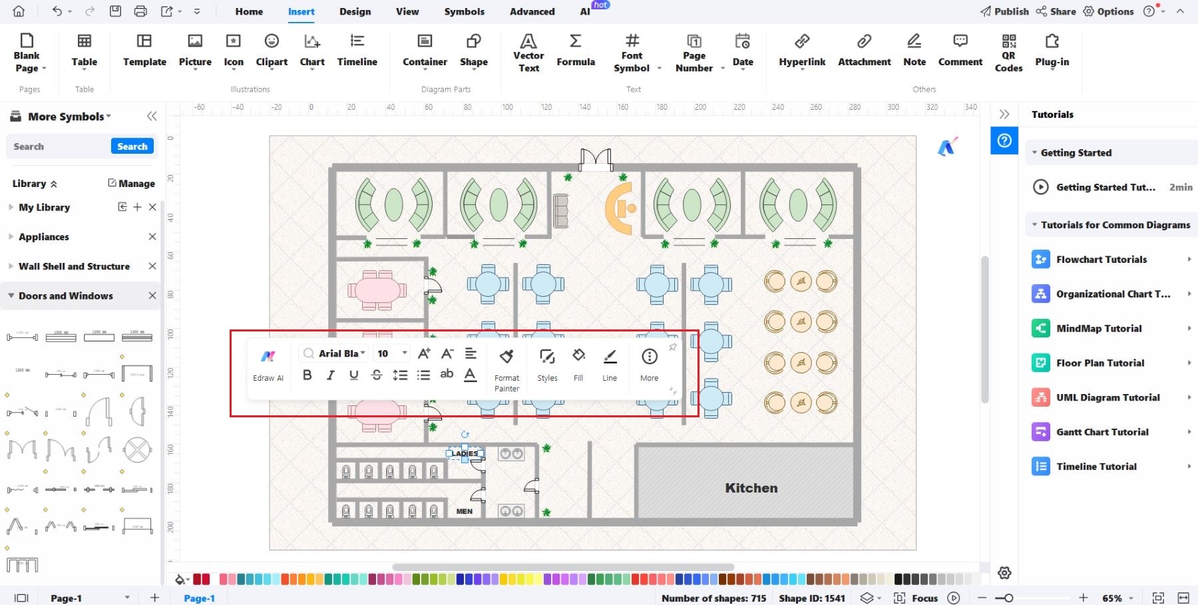Switch to the Design ribbon tab
Viewport: 1198px width, 605px height.
(x=355, y=11)
